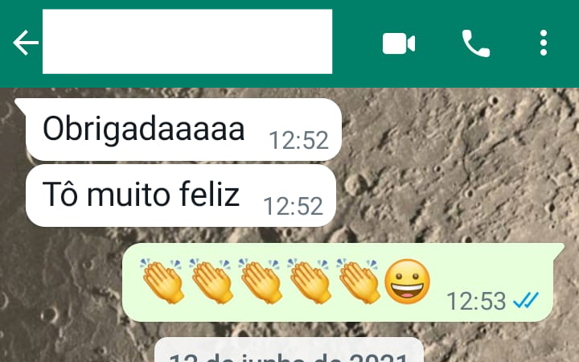The width and height of the screenshot is (579, 362).
Task: Tap the second clapping hands emoji
Action: (211, 281)
